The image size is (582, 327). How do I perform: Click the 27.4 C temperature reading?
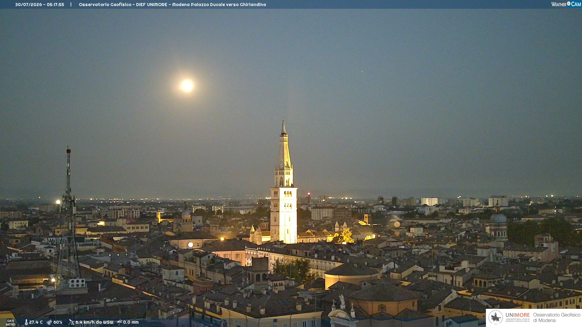tap(36, 322)
